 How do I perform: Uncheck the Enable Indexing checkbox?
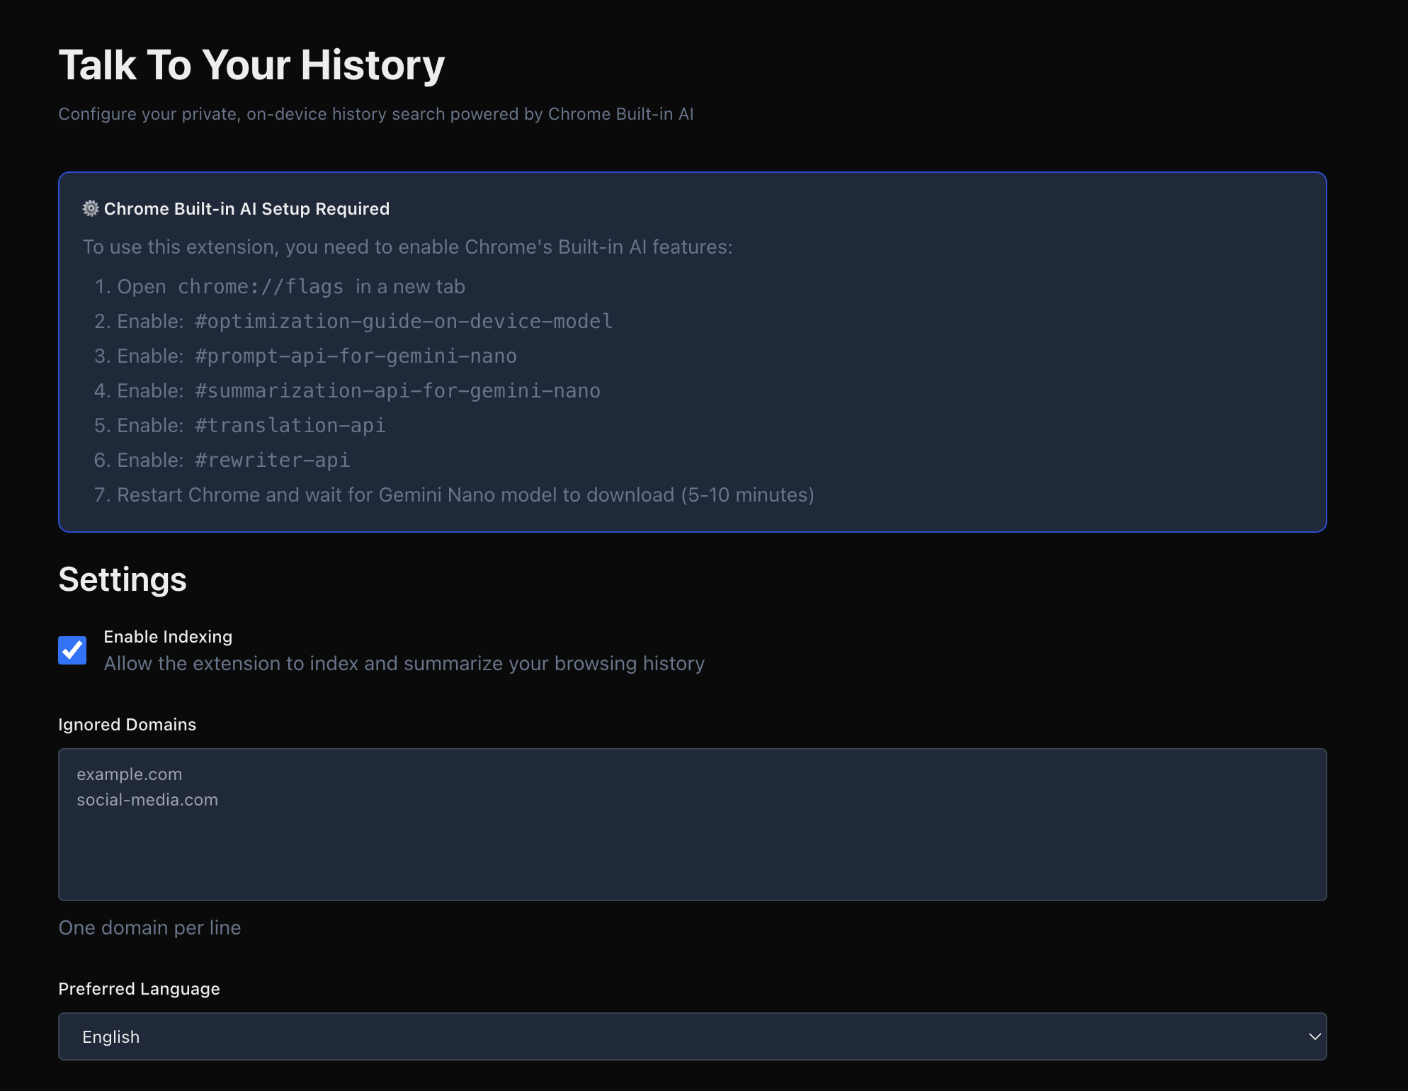[x=72, y=650]
